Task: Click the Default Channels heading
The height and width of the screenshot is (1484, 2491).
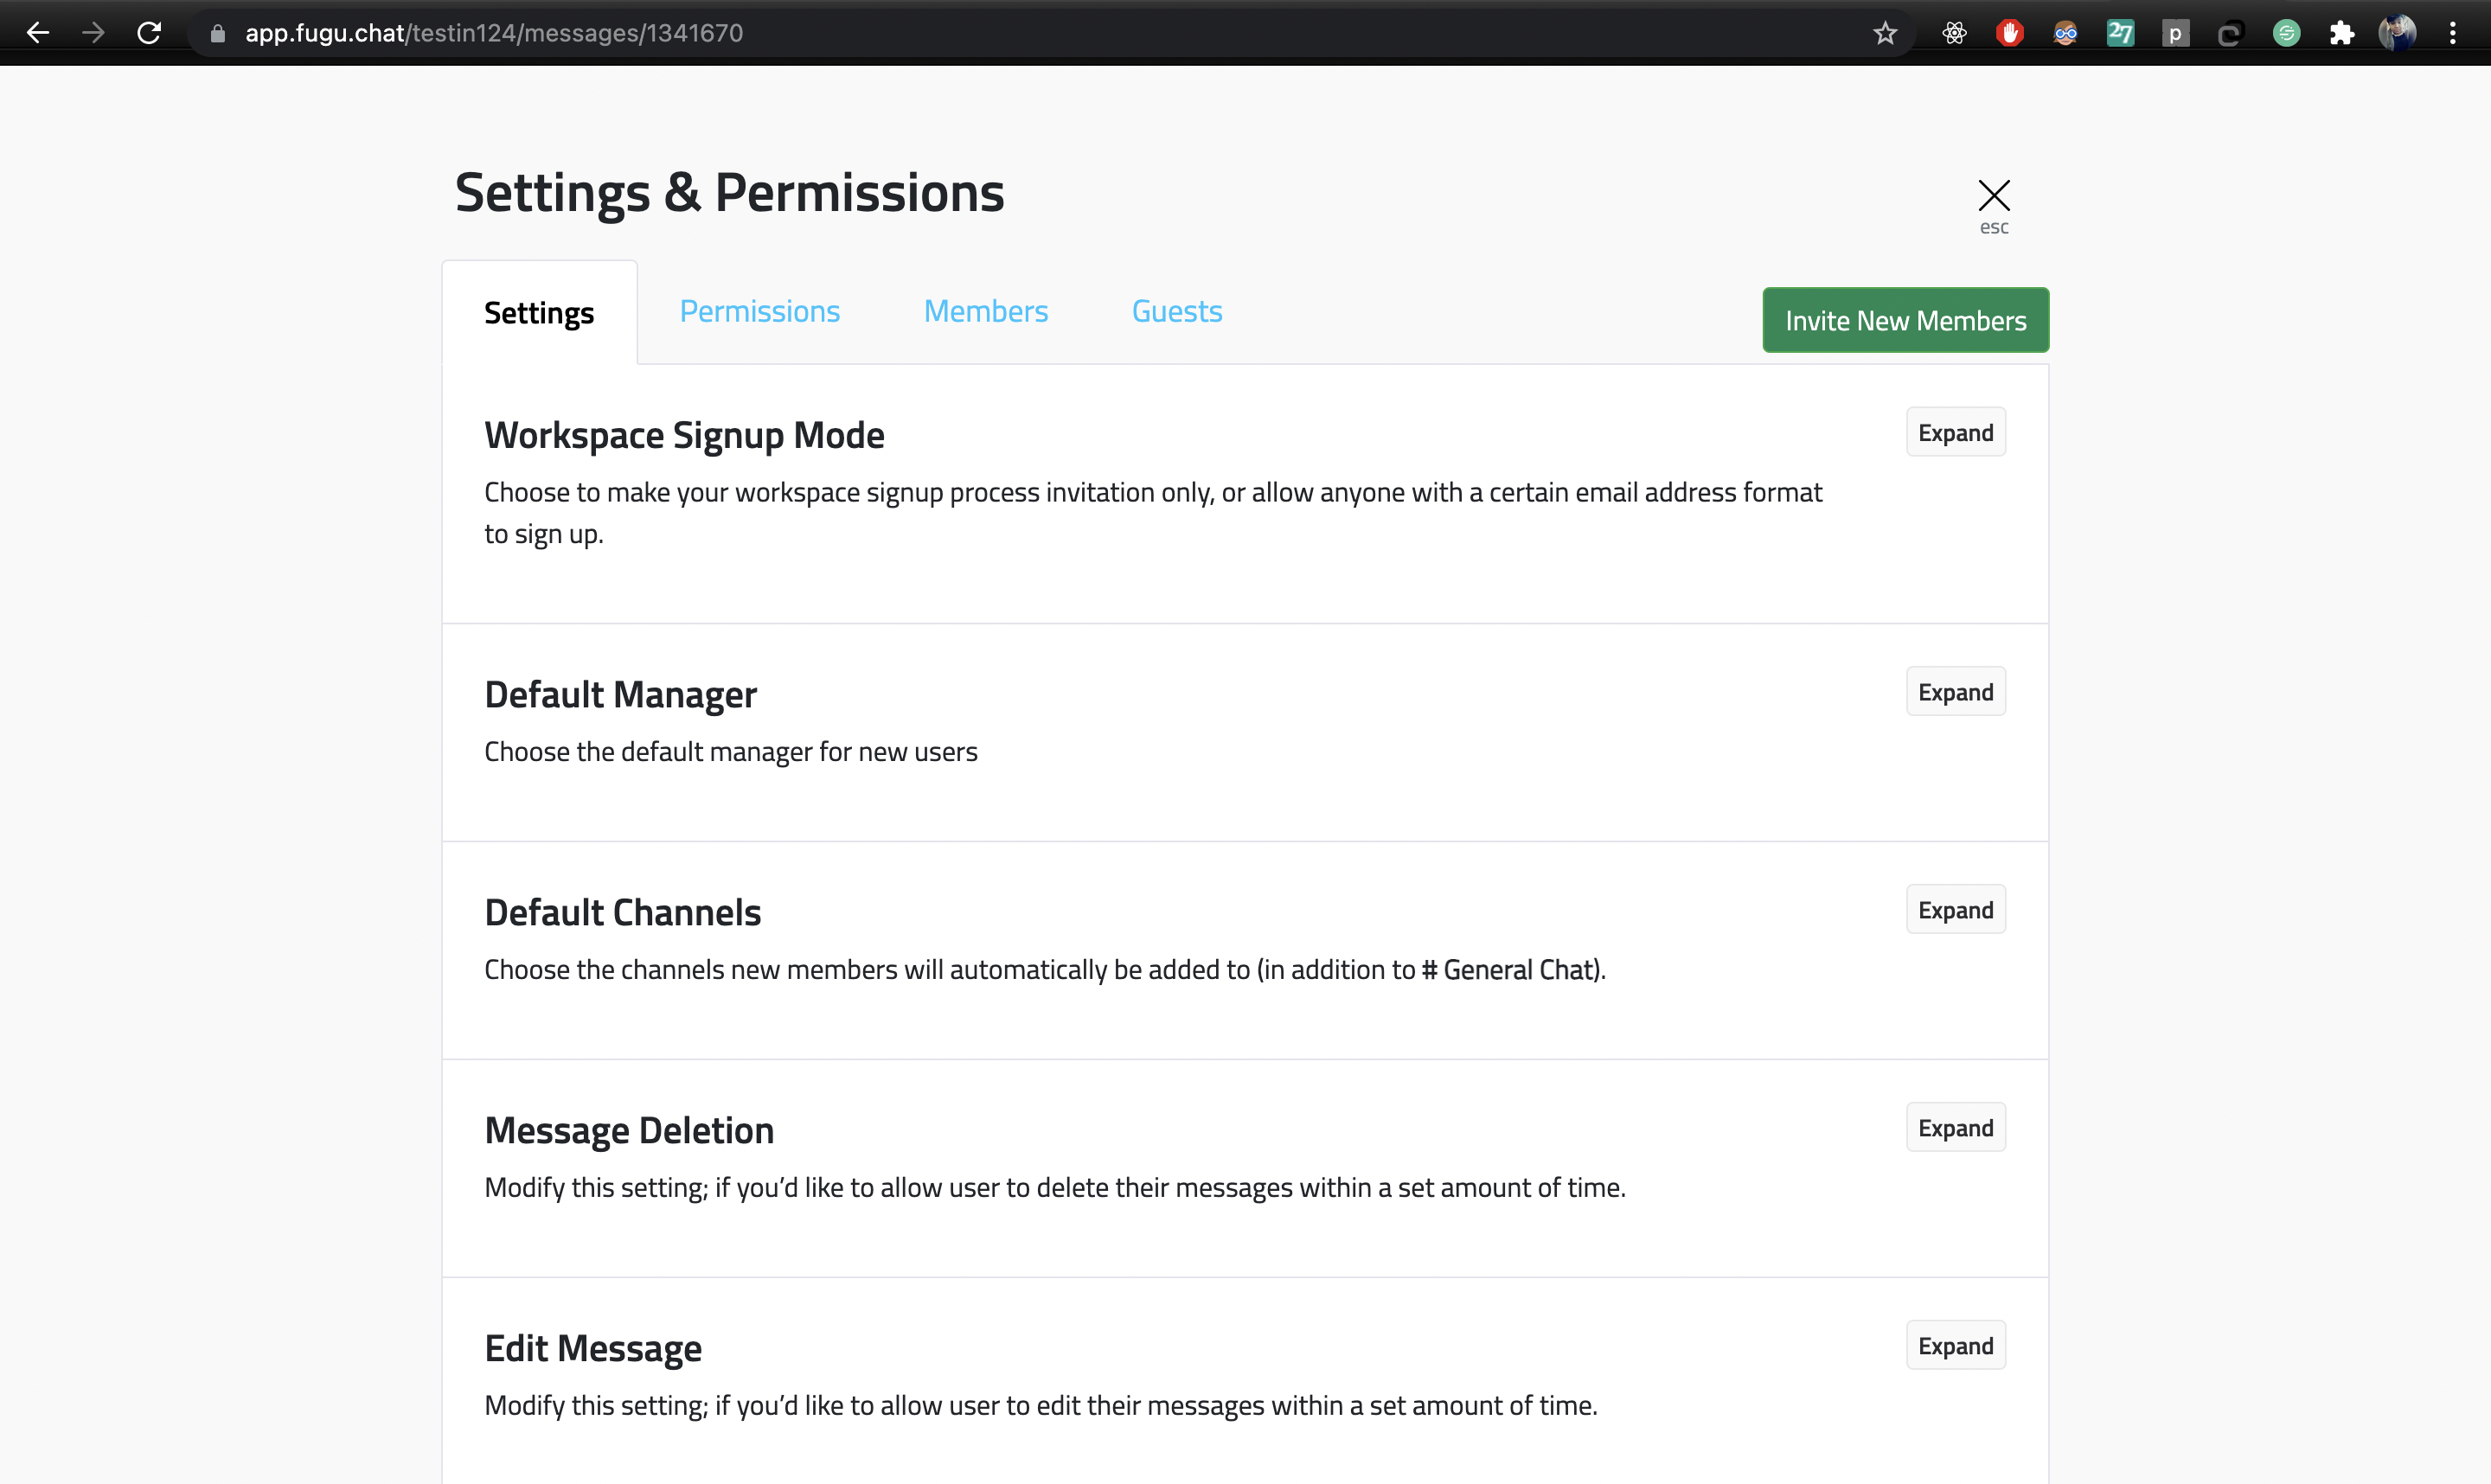Action: [622, 912]
